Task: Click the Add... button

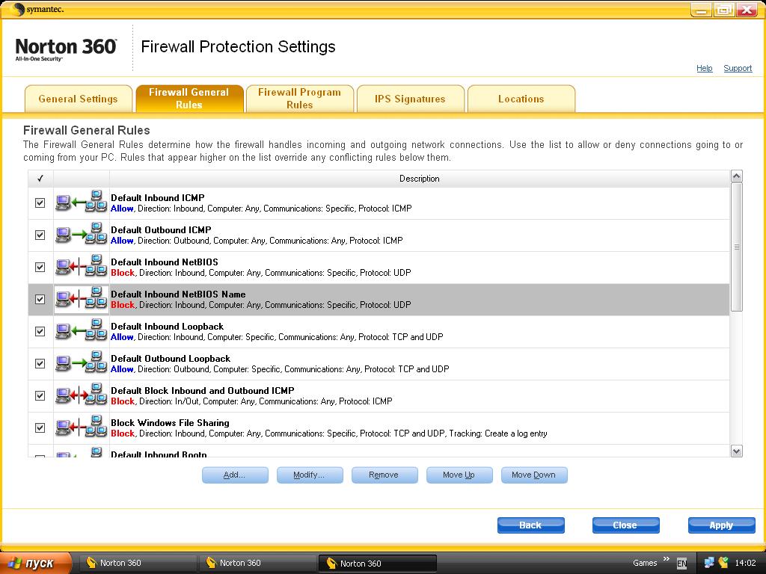Action: [x=235, y=475]
